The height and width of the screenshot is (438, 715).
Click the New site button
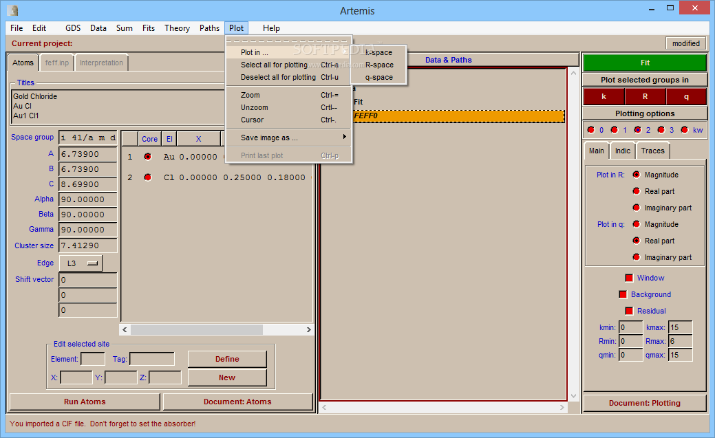pos(227,377)
